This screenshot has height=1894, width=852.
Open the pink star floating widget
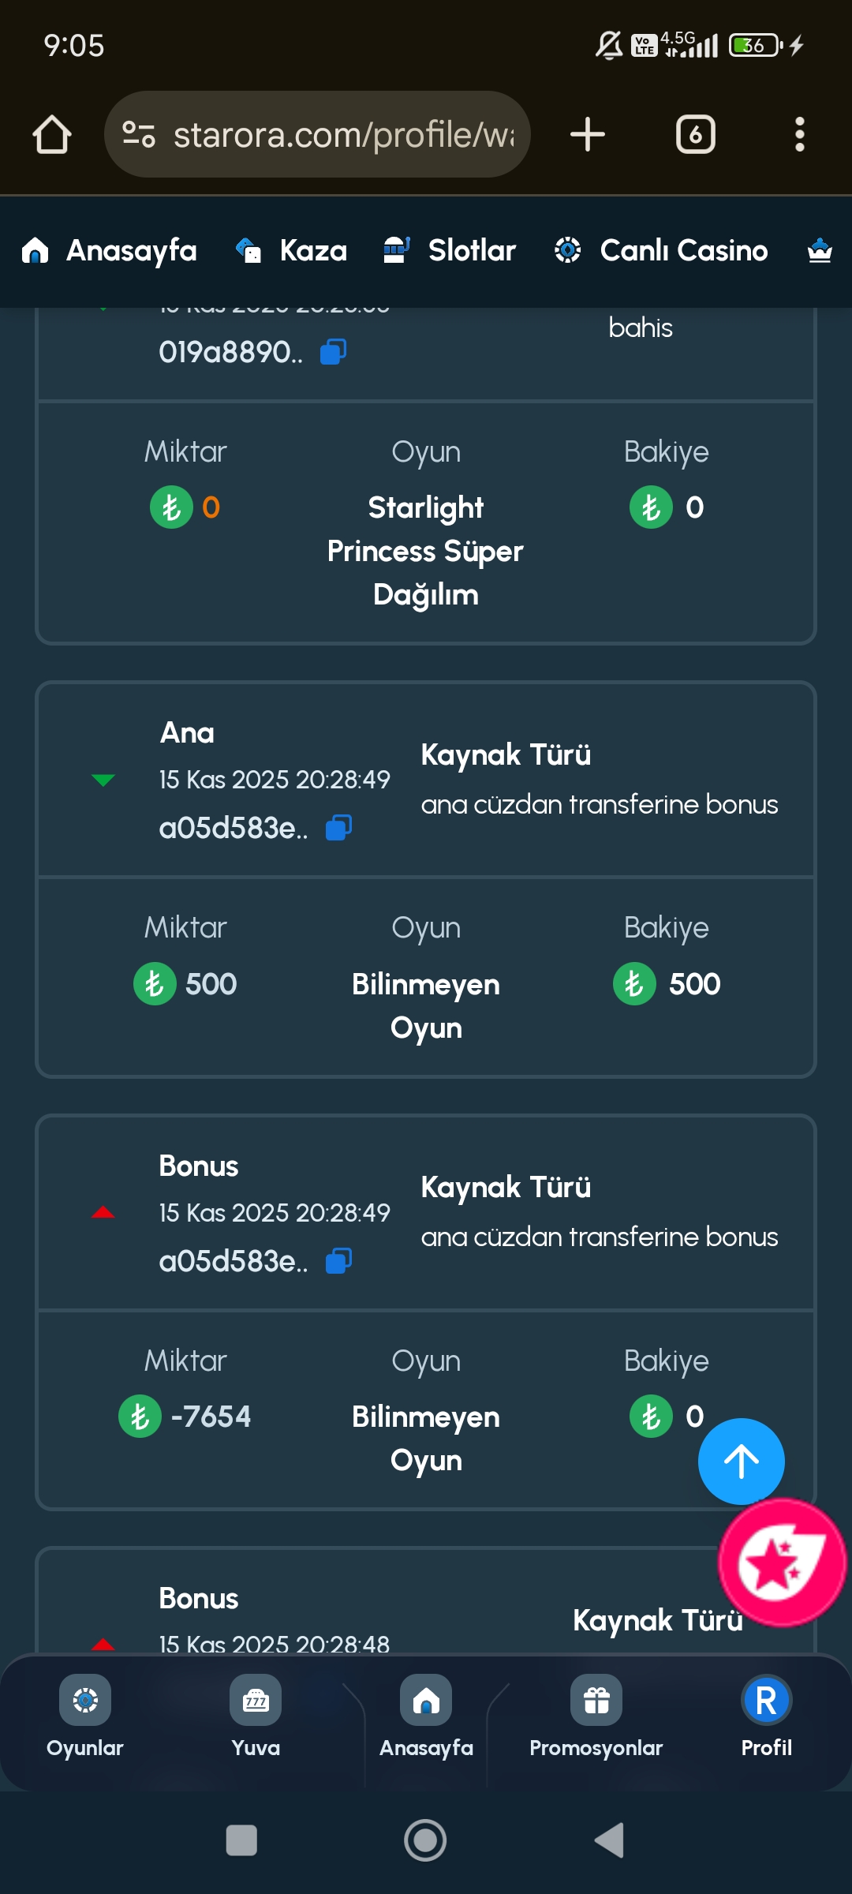(x=781, y=1563)
